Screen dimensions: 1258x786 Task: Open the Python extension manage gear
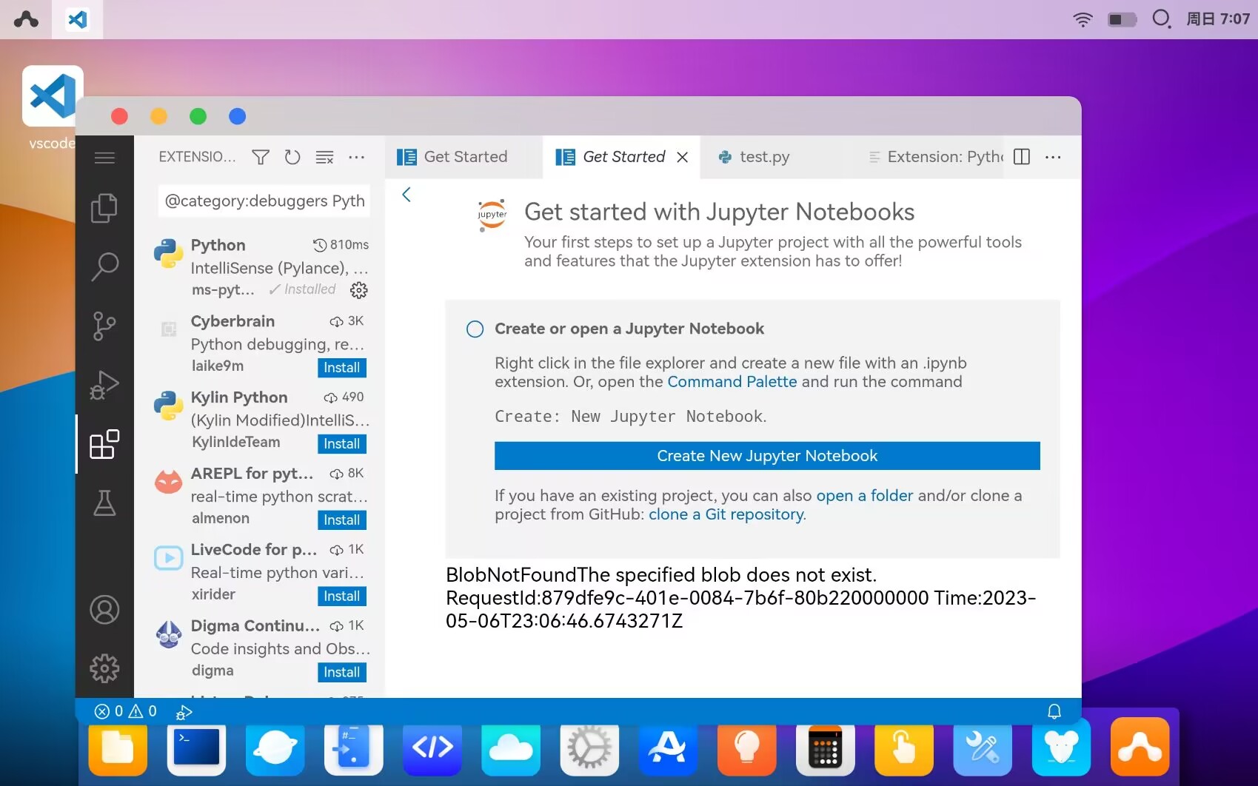pyautogui.click(x=359, y=290)
